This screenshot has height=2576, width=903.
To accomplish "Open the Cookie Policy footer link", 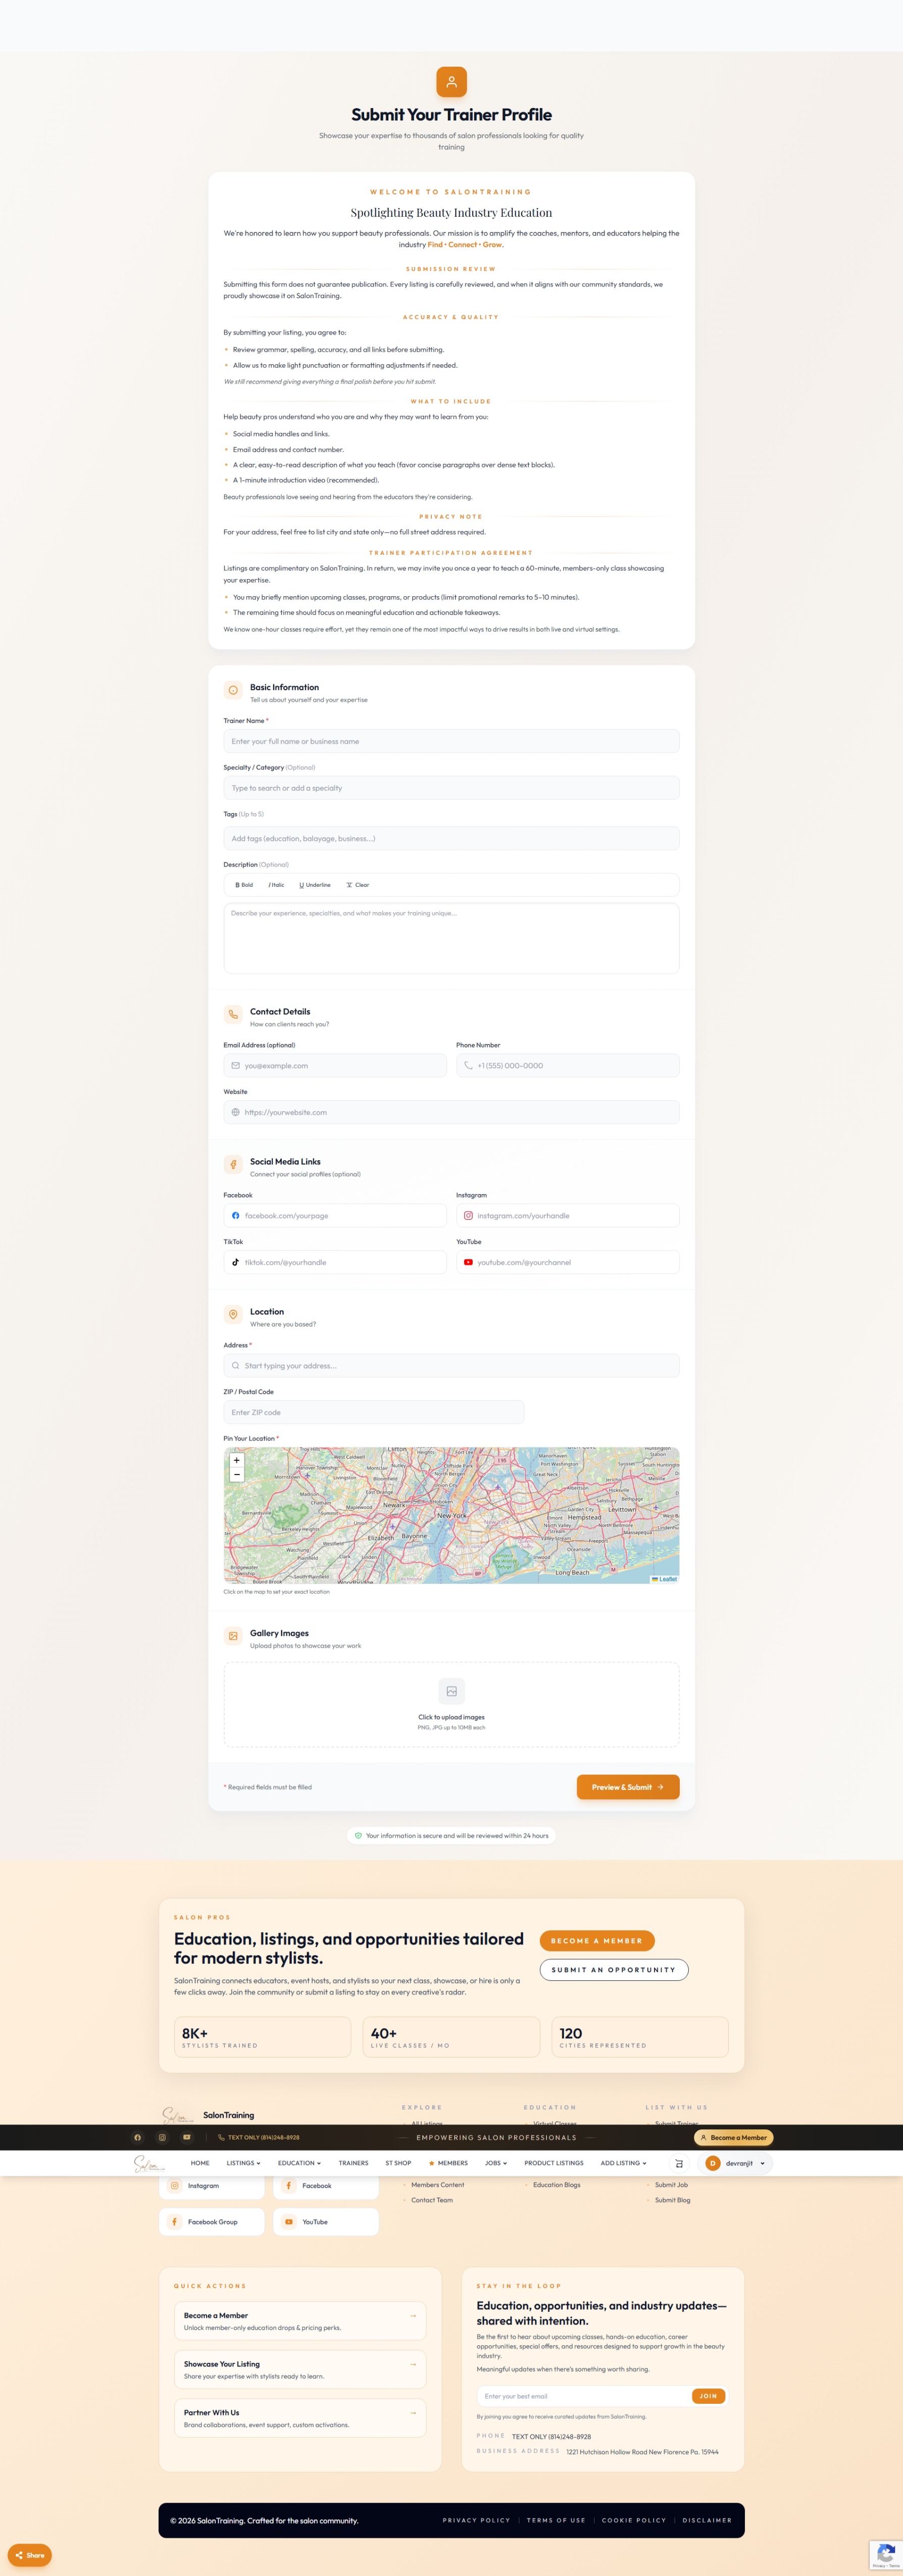I will pyautogui.click(x=634, y=2520).
